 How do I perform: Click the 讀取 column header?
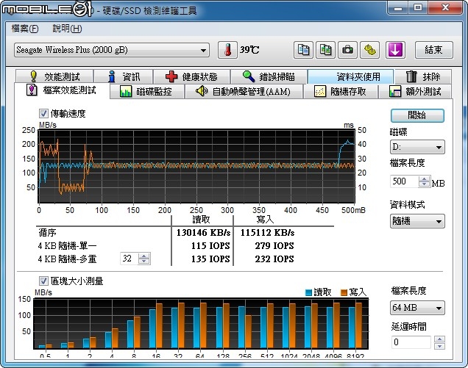coord(201,220)
